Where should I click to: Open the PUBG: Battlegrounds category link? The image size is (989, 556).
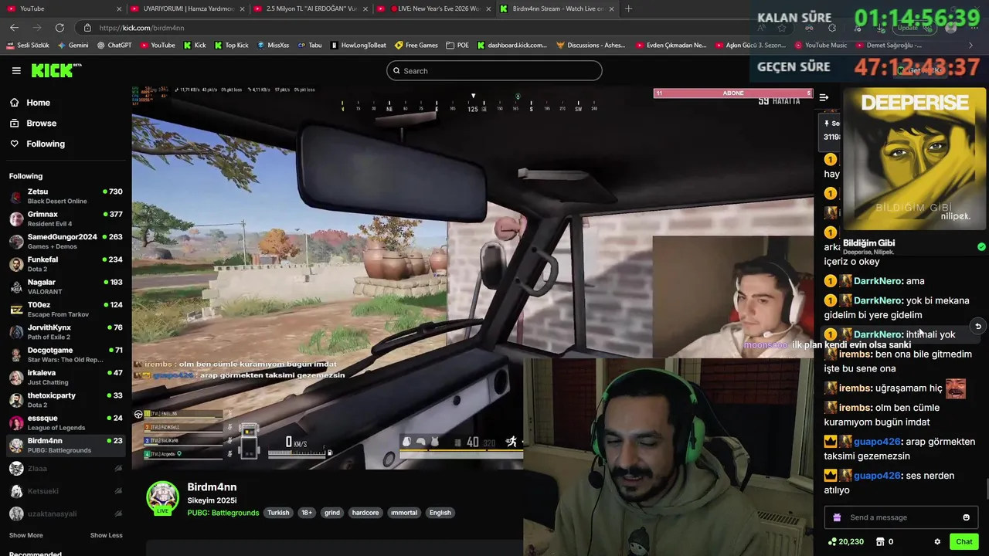click(223, 513)
